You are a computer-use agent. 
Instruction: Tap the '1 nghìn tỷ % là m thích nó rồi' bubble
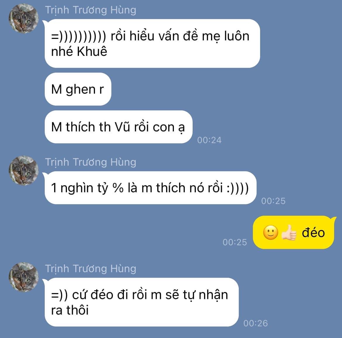(x=151, y=188)
